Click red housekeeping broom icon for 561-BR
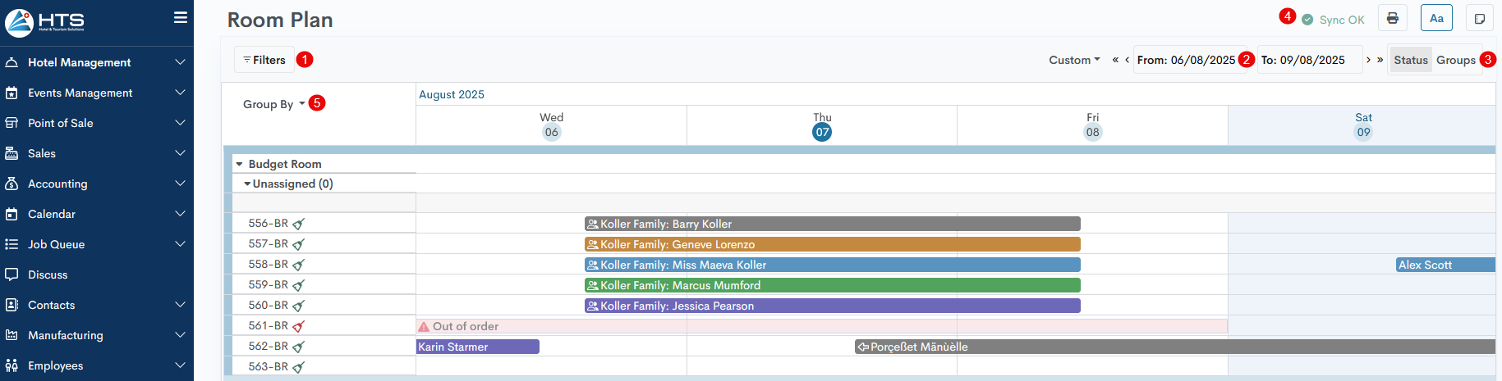This screenshot has width=1502, height=381. click(x=298, y=326)
